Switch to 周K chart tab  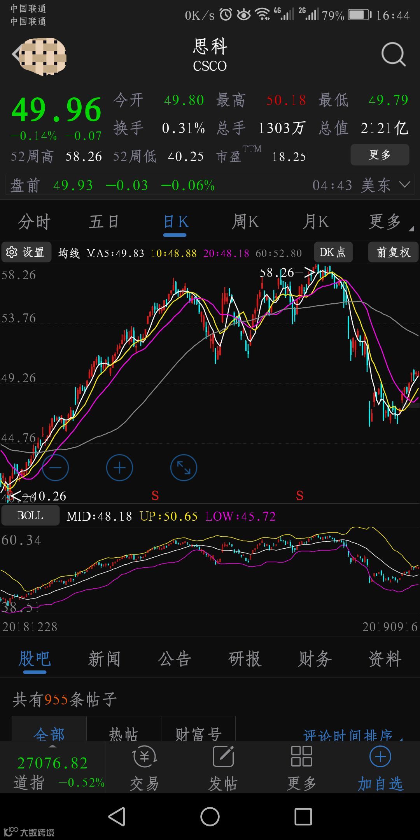(245, 222)
